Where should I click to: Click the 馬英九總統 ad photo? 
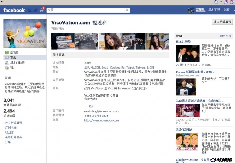[x=188, y=54]
